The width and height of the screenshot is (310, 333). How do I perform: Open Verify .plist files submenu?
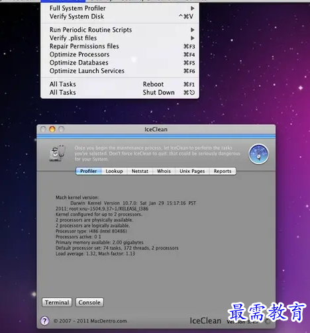tap(120, 38)
